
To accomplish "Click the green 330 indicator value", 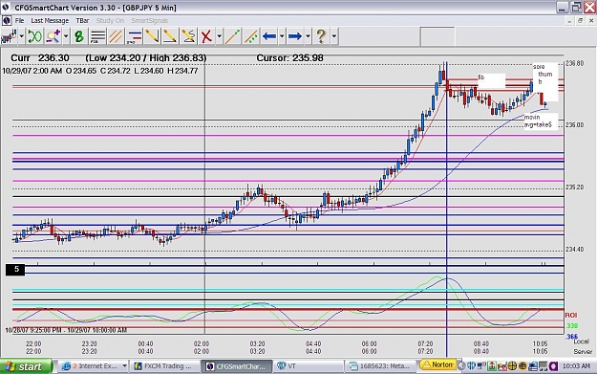I will 572,326.
